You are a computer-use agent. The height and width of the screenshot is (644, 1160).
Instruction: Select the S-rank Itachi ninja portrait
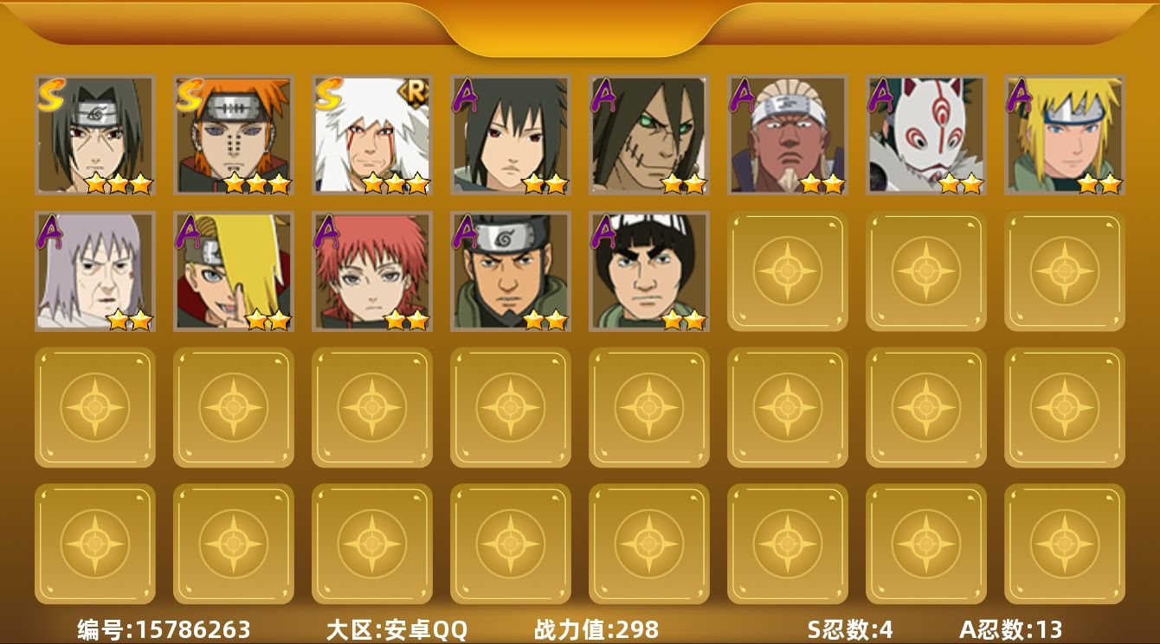(x=95, y=135)
